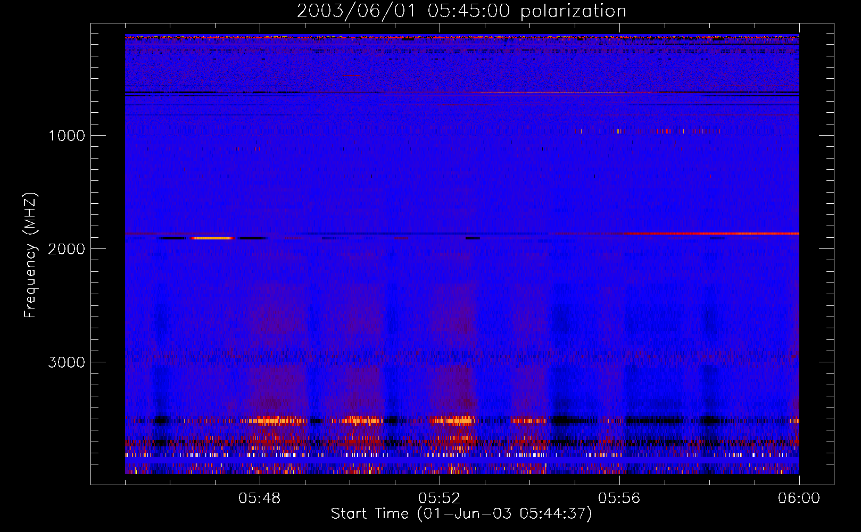Click the 06:00 time tick label
The width and height of the screenshot is (861, 532).
point(799,498)
